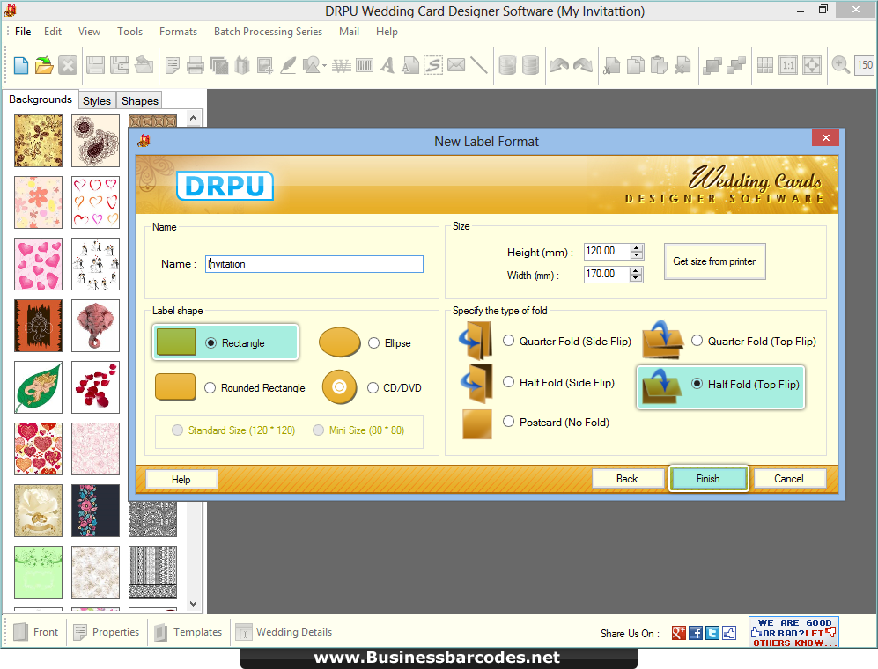Choose Half Fold (Top Flip) option

click(697, 384)
